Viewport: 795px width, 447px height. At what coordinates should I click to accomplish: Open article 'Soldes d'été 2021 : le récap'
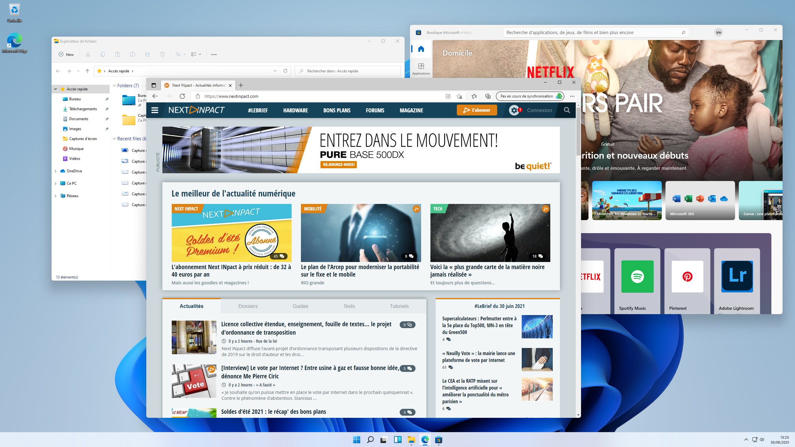tap(273, 412)
